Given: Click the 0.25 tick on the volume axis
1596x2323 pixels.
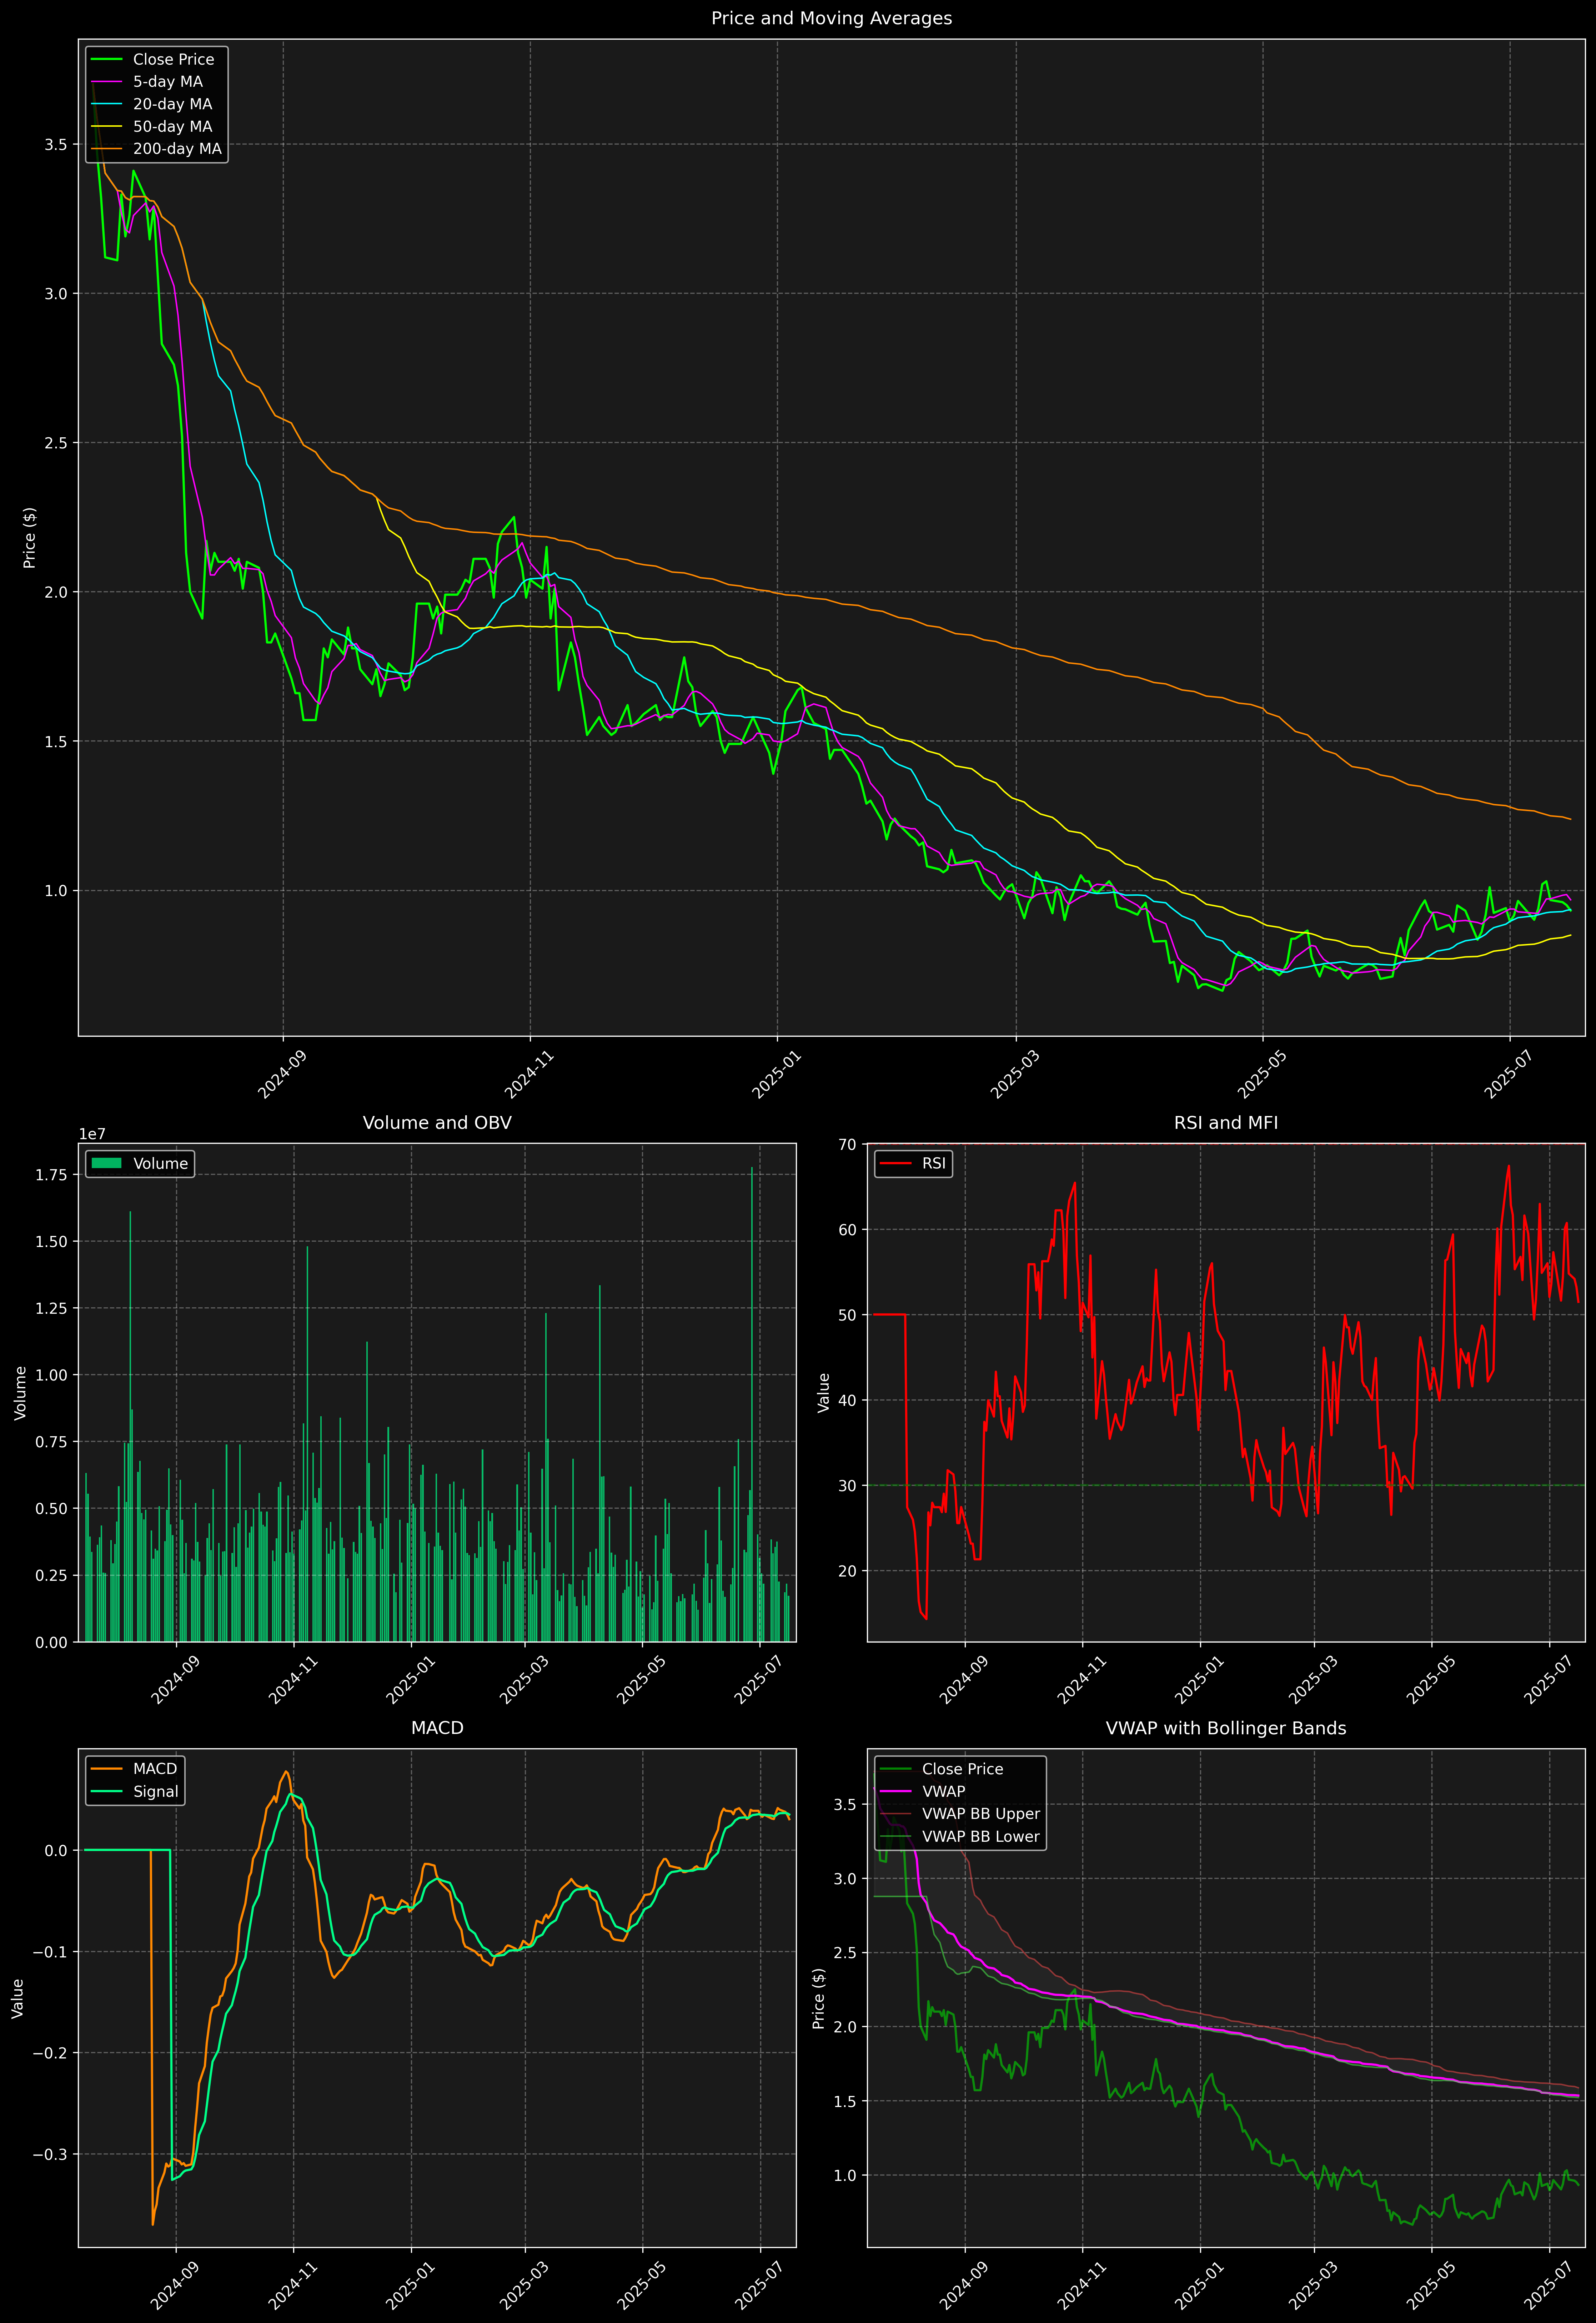Looking at the screenshot, I should [x=51, y=1575].
